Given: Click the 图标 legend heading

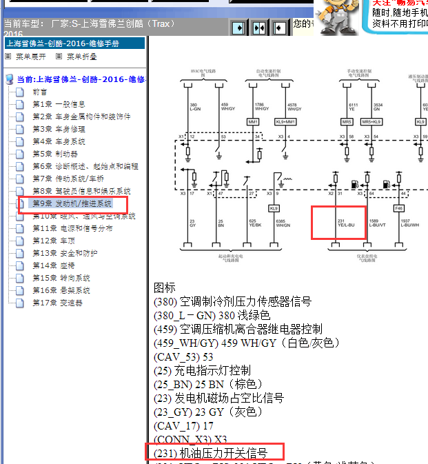Looking at the screenshot, I should tap(165, 288).
